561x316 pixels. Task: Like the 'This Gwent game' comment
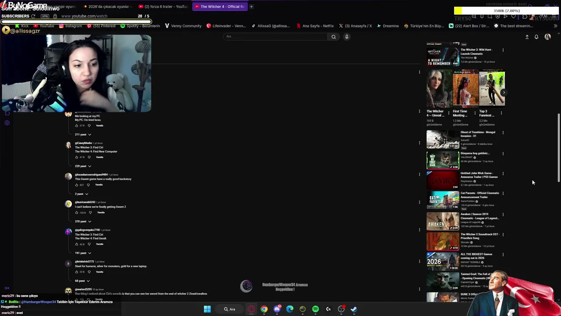77,185
